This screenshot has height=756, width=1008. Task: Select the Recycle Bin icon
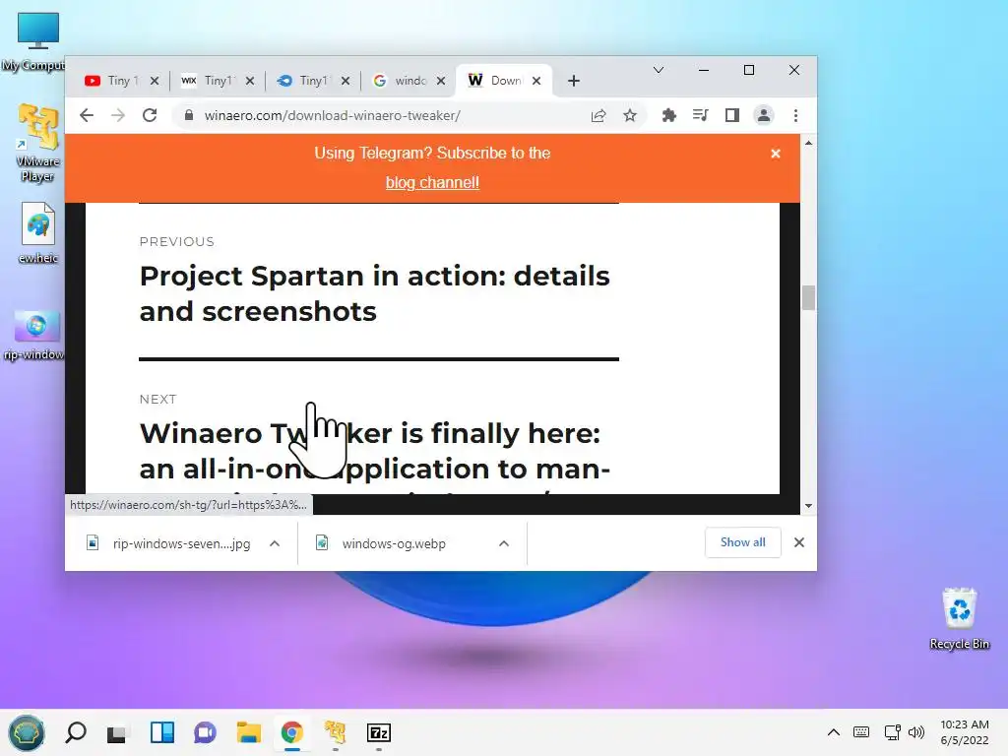959,618
